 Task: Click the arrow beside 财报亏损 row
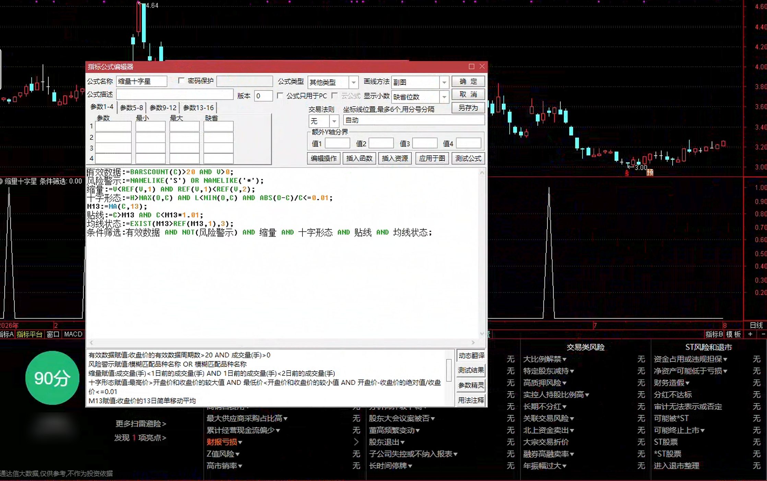point(356,442)
